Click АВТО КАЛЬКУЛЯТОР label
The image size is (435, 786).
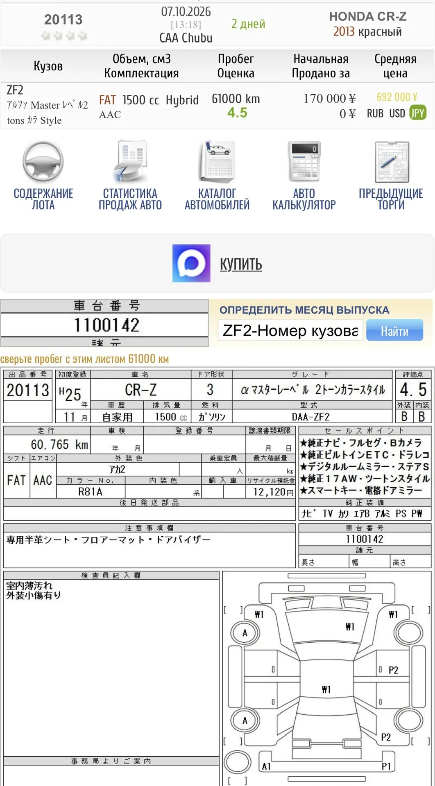tap(304, 199)
